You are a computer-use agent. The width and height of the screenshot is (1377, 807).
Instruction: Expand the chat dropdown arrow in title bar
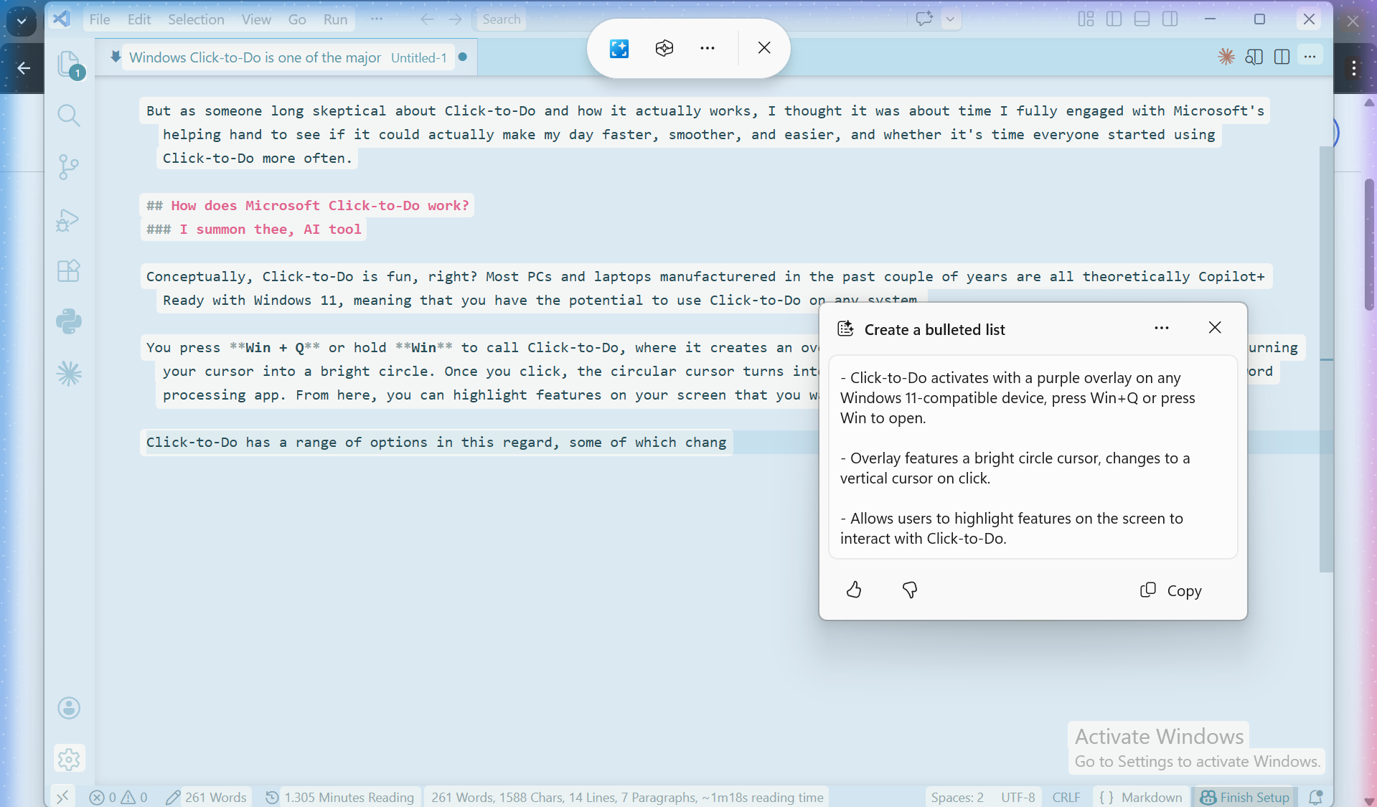(x=950, y=19)
